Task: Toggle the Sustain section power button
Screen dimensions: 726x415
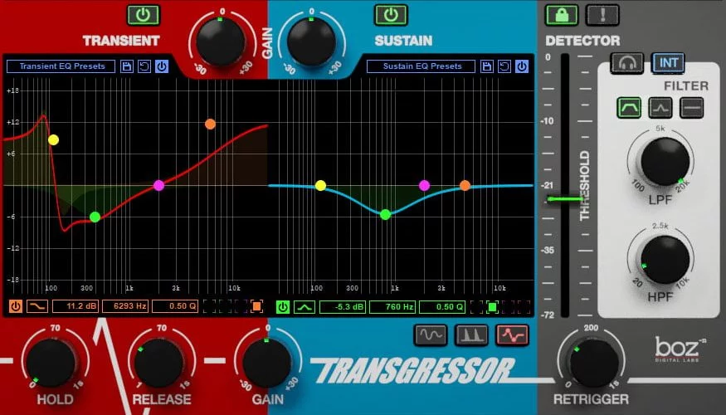Action: coord(391,15)
